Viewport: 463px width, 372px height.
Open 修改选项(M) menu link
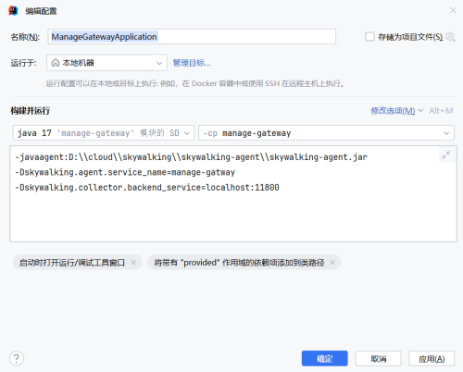click(x=393, y=111)
